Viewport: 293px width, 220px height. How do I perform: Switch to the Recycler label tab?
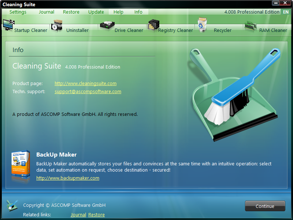pos(223,30)
